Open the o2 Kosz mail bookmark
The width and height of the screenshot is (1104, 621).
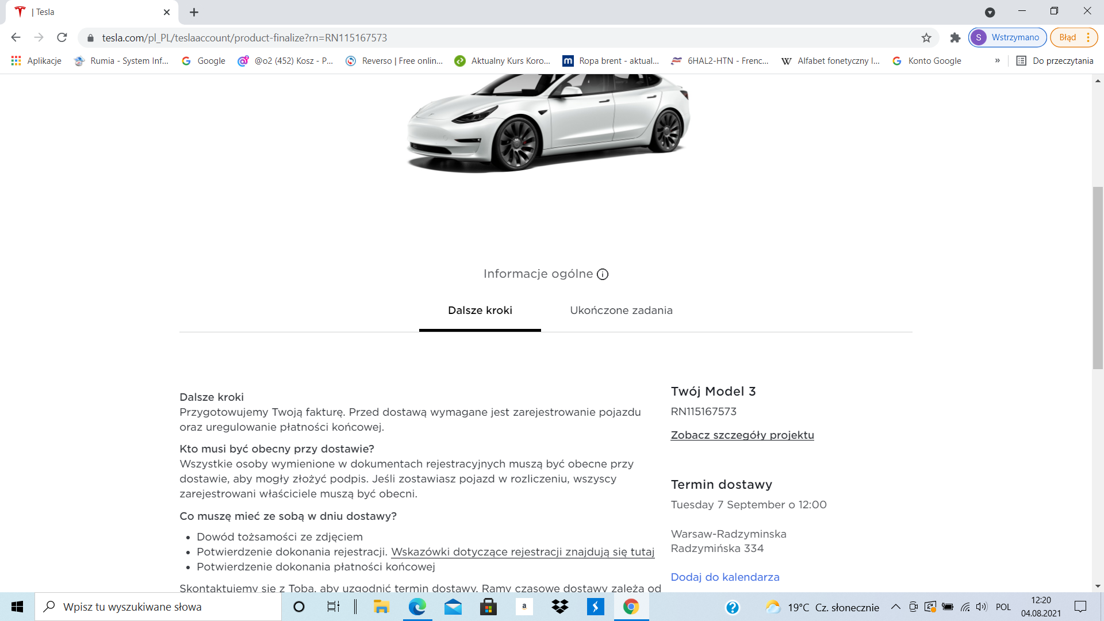point(285,61)
